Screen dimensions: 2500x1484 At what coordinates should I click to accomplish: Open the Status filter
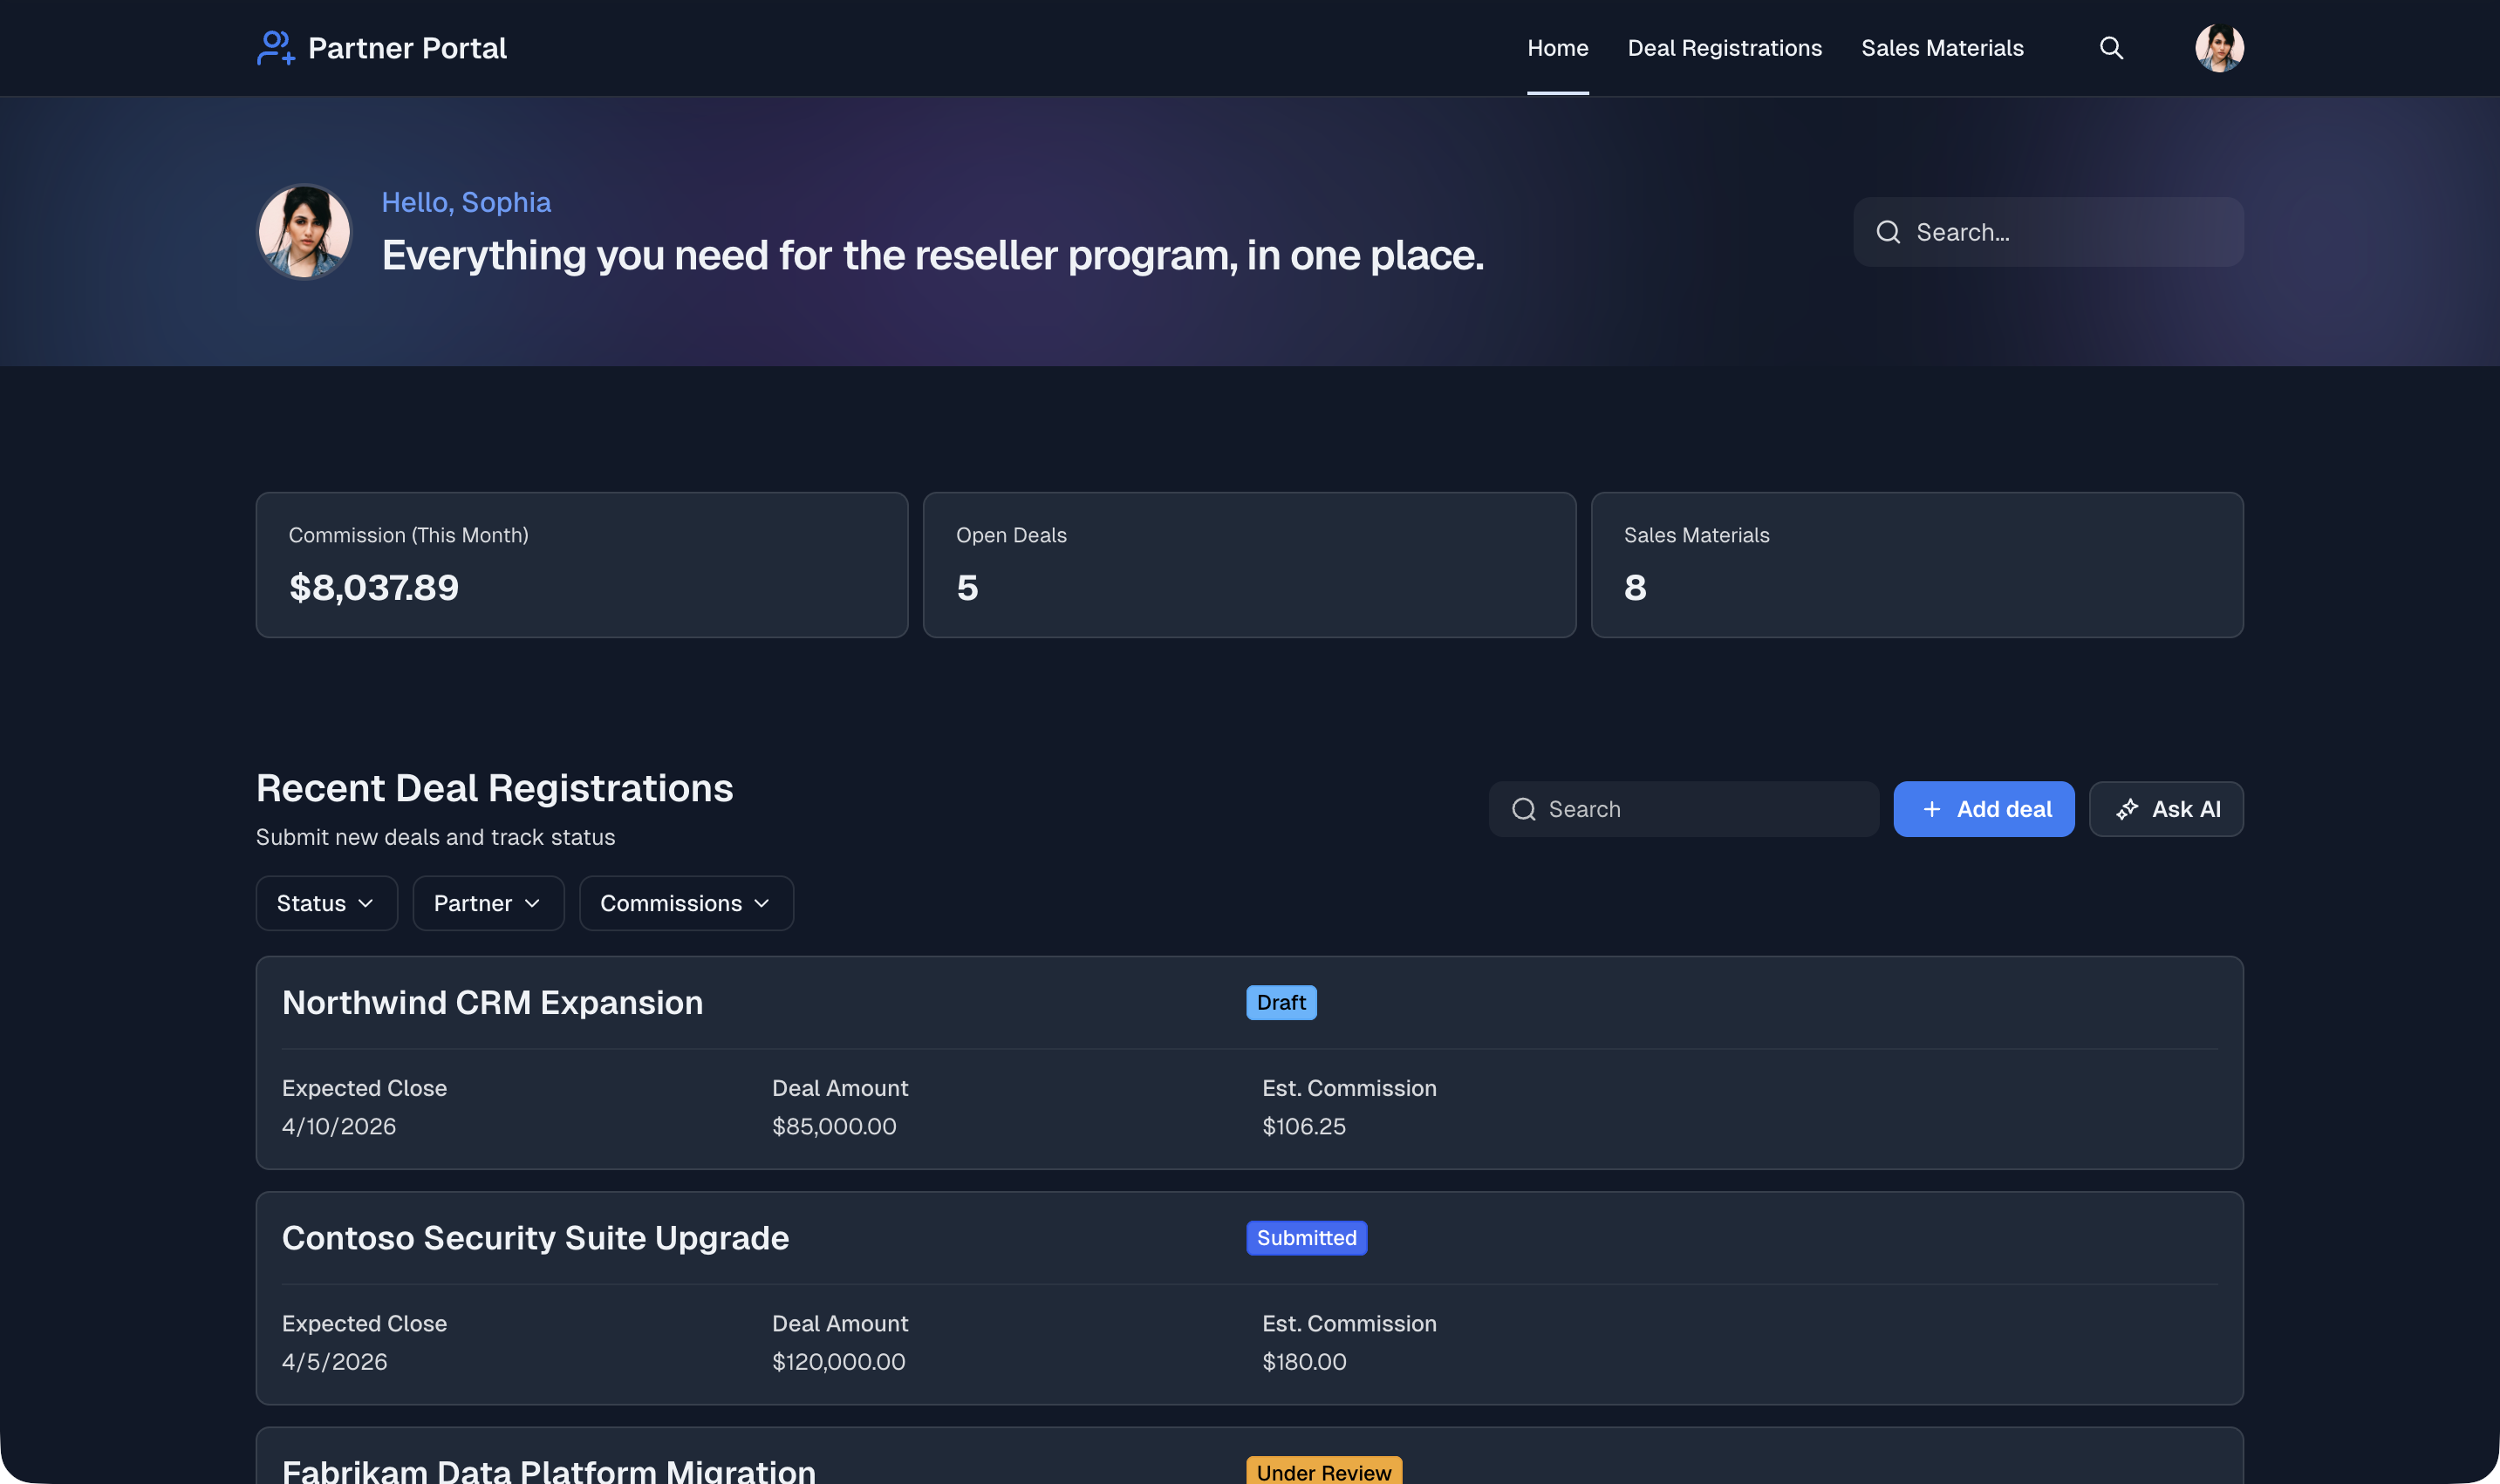coord(325,902)
